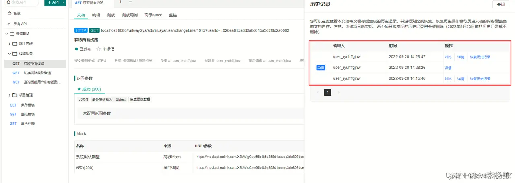515x183 pixels.
Task: Click the 施工管理 folder icon
Action: pos(15,44)
